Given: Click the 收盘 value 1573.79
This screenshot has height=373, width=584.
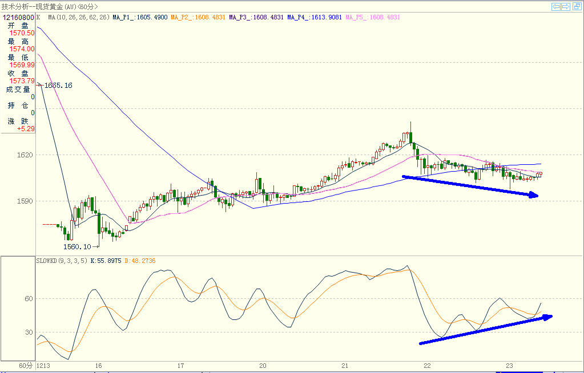Looking at the screenshot, I should [22, 81].
